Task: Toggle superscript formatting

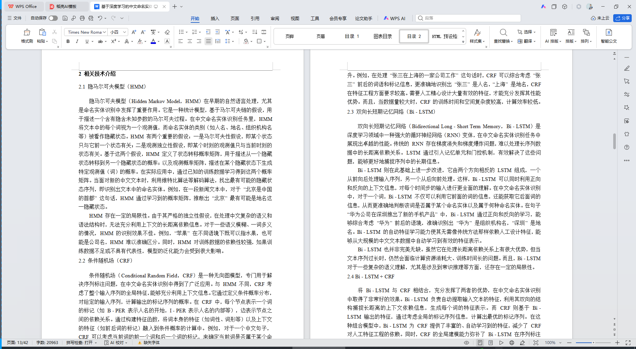Action: click(113, 41)
